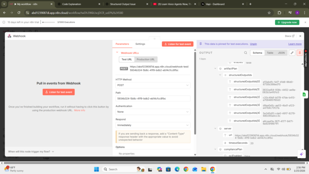Collapse the Webhook URLs section
Viewport: 309px width, 174px height.
[x=117, y=52]
